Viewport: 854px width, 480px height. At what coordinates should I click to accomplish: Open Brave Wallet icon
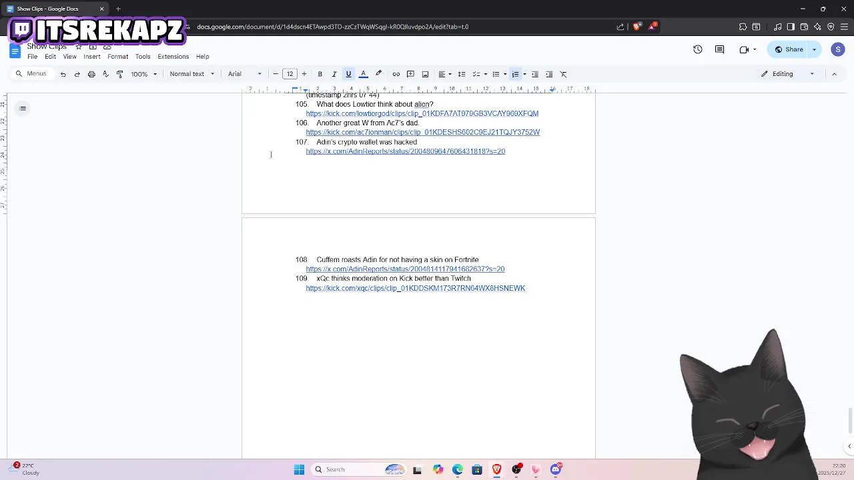804,27
